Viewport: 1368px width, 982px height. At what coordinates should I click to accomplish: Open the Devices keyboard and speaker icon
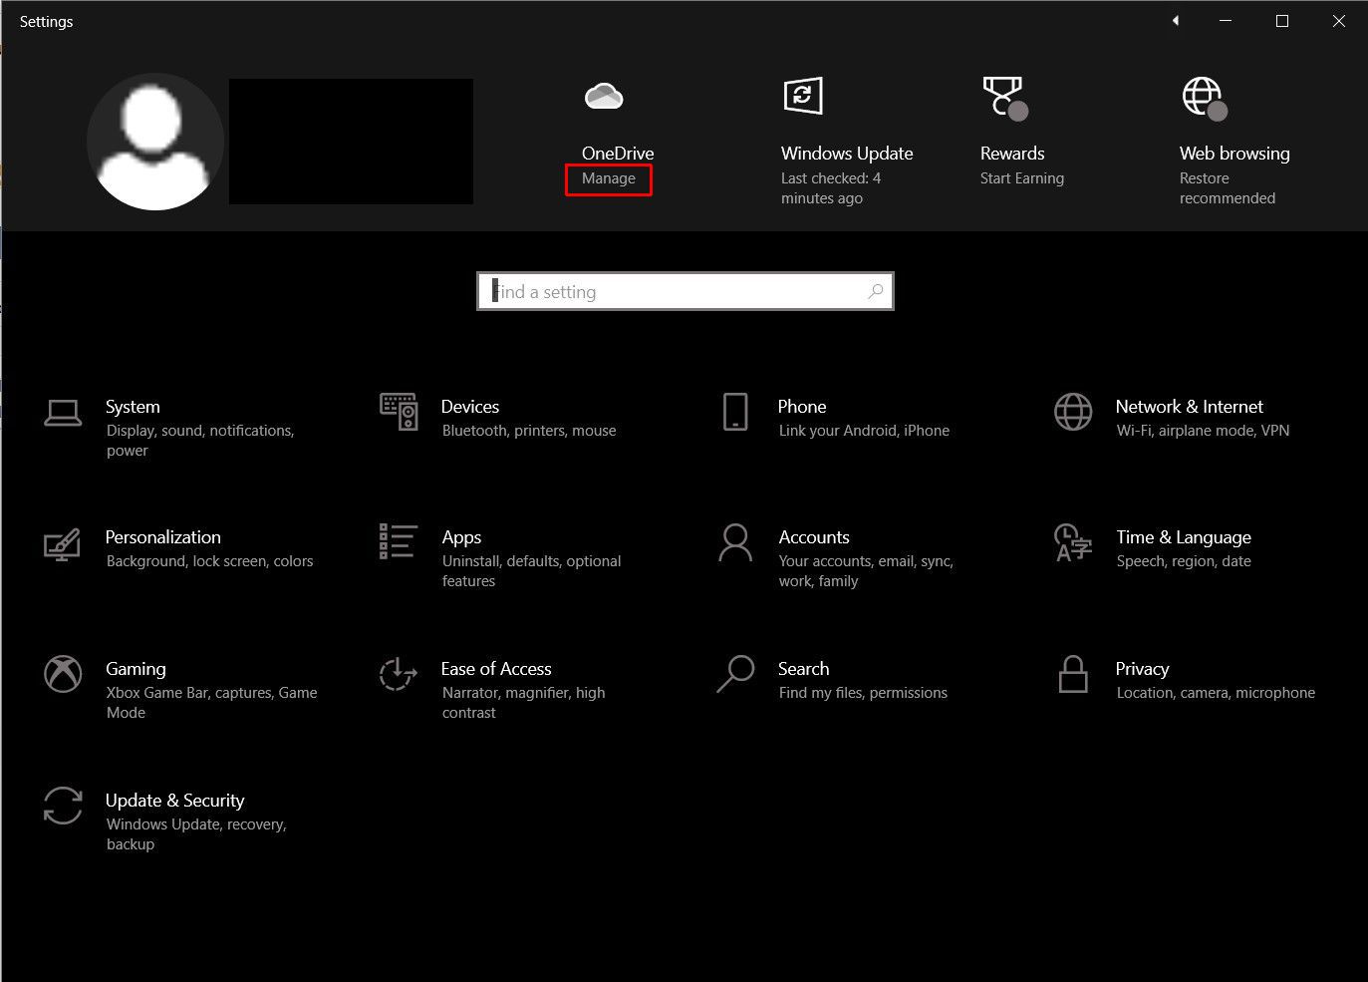399,411
